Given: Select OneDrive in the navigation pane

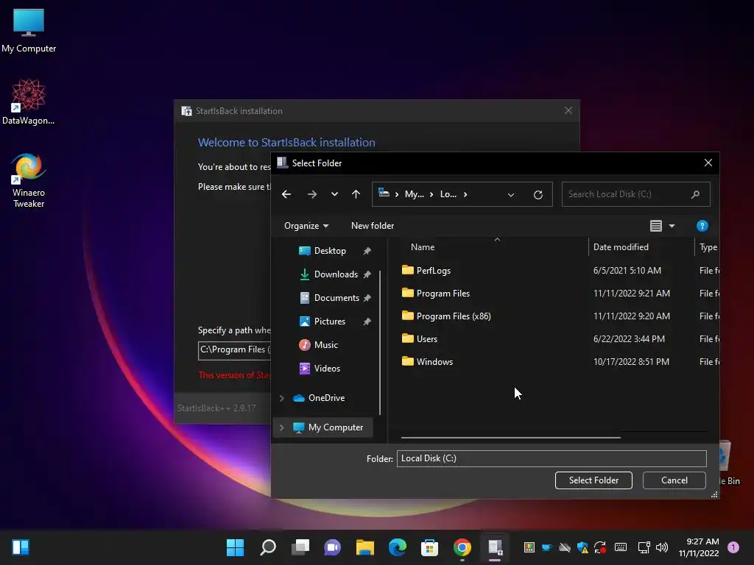Looking at the screenshot, I should (326, 398).
